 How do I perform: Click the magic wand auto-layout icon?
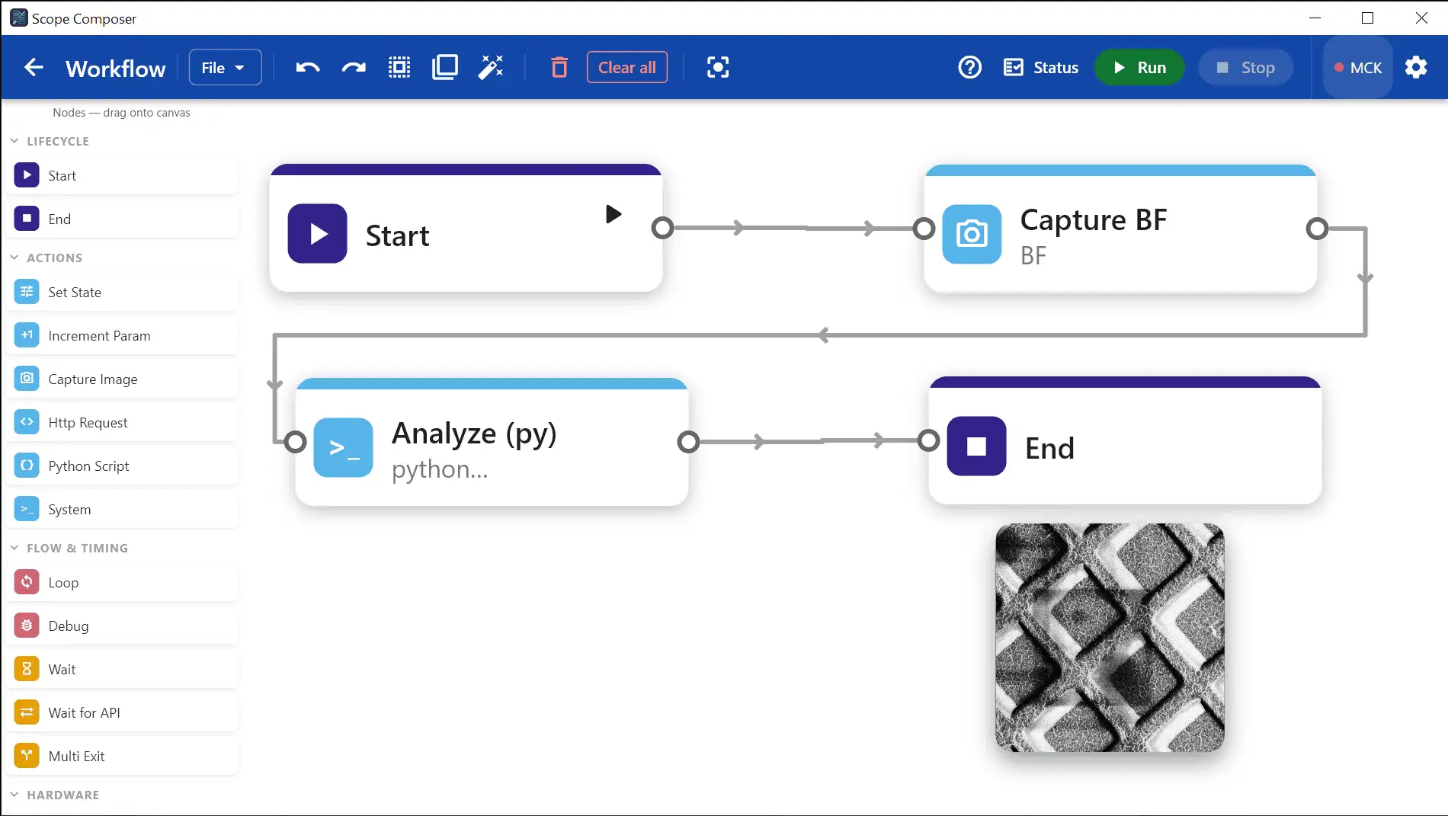[x=491, y=68]
